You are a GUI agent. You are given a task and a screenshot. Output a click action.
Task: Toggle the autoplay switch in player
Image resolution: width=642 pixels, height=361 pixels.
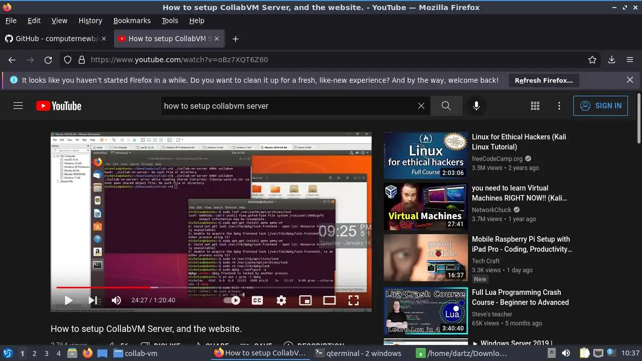tap(232, 300)
